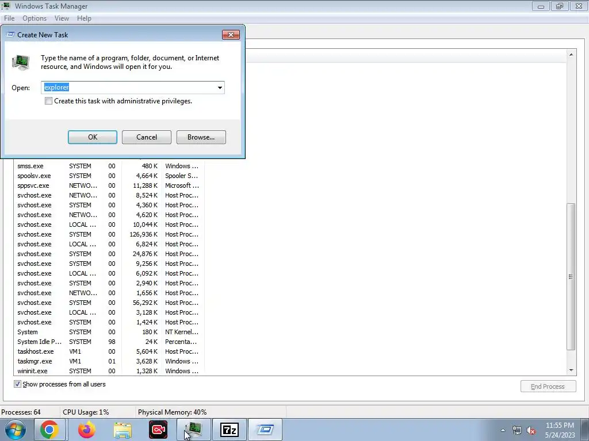Select the System process row

(x=109, y=332)
